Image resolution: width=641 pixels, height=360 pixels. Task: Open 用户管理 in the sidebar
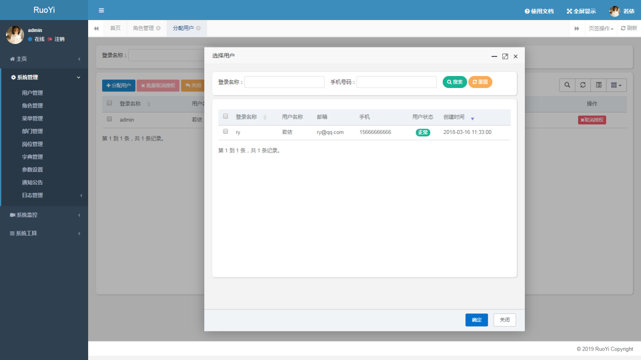pos(33,93)
